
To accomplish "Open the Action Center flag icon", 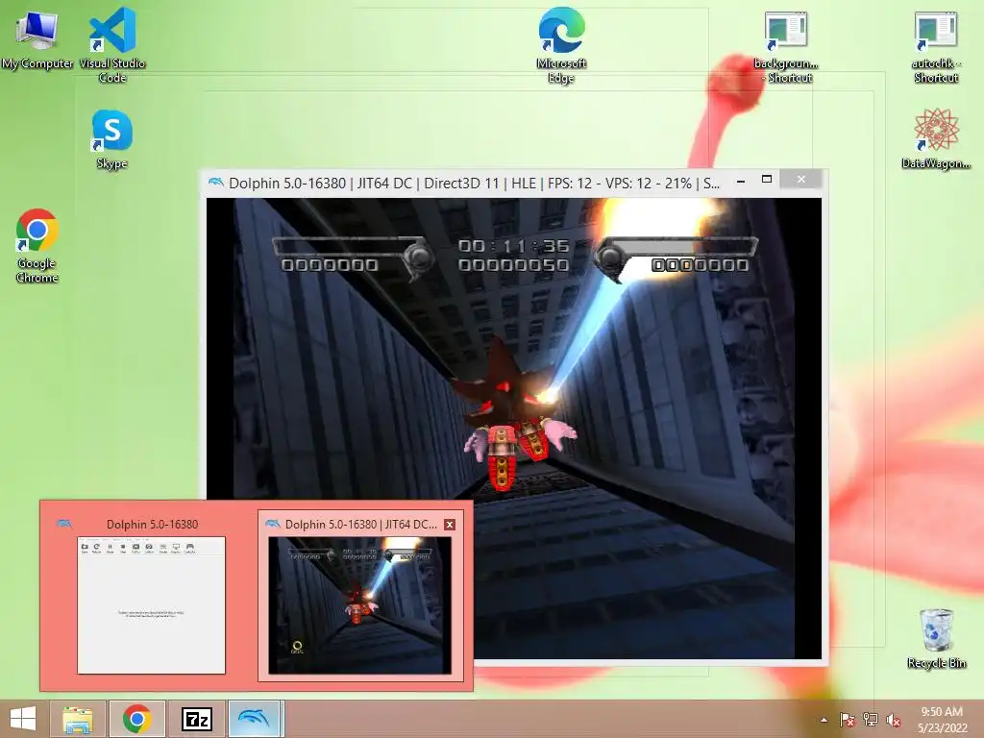I will 848,720.
